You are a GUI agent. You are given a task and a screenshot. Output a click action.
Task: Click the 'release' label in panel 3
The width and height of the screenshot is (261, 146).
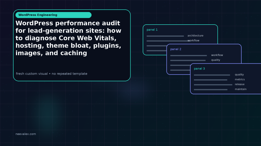coord(240,84)
